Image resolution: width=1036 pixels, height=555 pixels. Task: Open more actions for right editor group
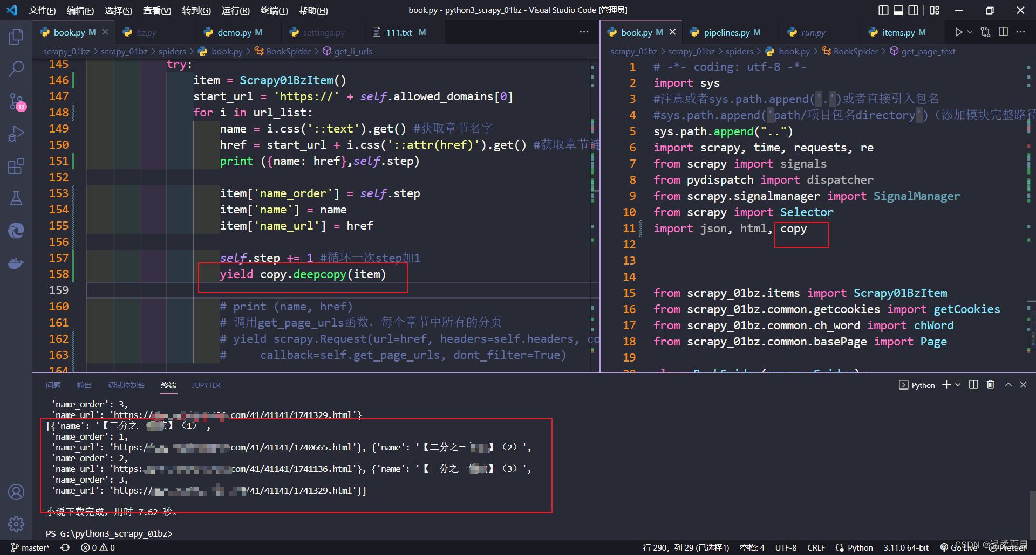[x=1020, y=32]
